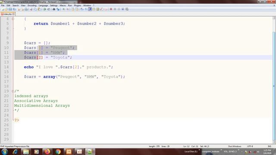
Task: Open the View menu
Action: point(23,6)
